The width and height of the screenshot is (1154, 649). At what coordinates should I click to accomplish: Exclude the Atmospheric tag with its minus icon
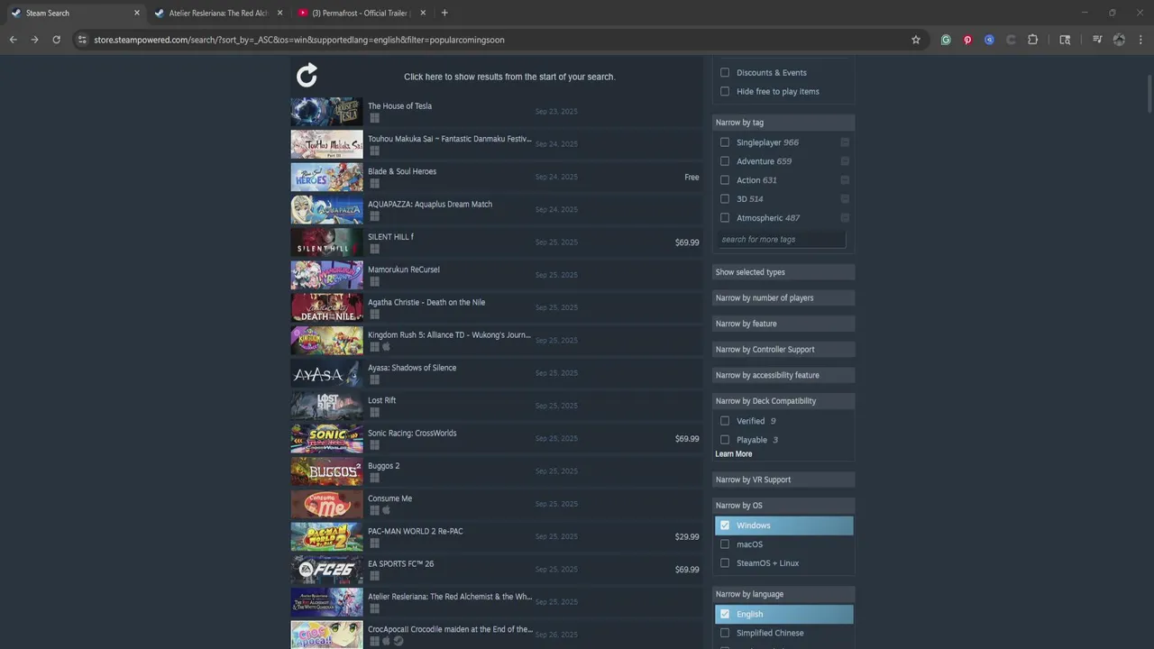[x=845, y=218]
